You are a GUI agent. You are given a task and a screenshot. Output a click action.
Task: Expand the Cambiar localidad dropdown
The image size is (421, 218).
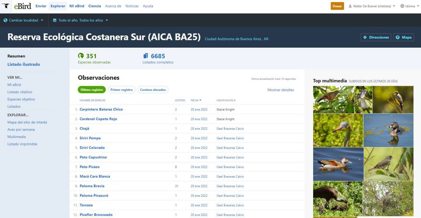23,20
